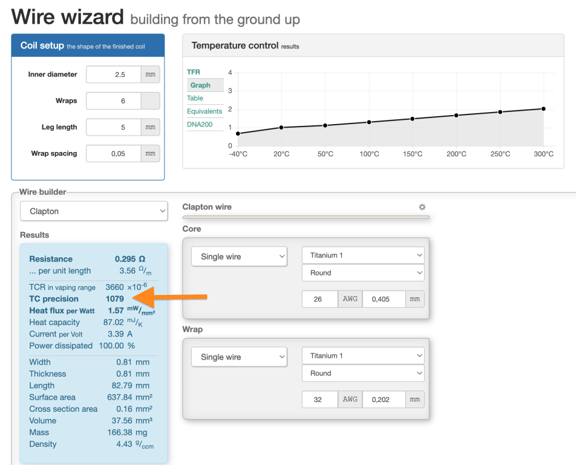The image size is (576, 465).
Task: Click the Current per Volt 3.39 value
Action: (116, 334)
